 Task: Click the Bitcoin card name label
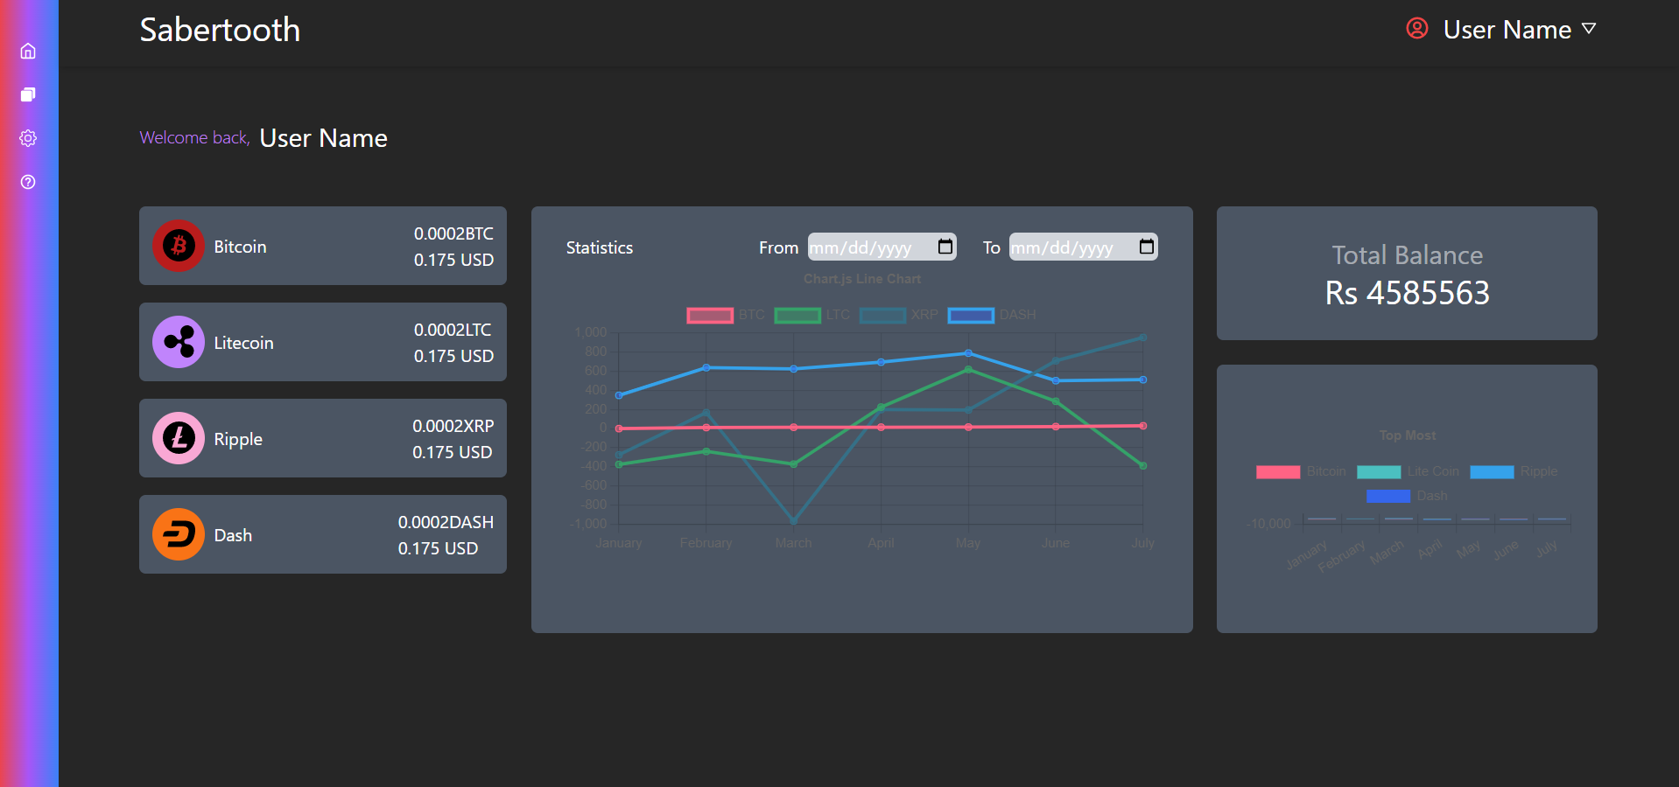click(240, 247)
